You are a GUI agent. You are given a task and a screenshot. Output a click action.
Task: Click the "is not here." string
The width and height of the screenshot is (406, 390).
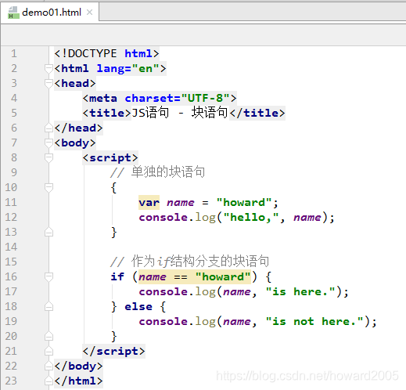point(314,321)
